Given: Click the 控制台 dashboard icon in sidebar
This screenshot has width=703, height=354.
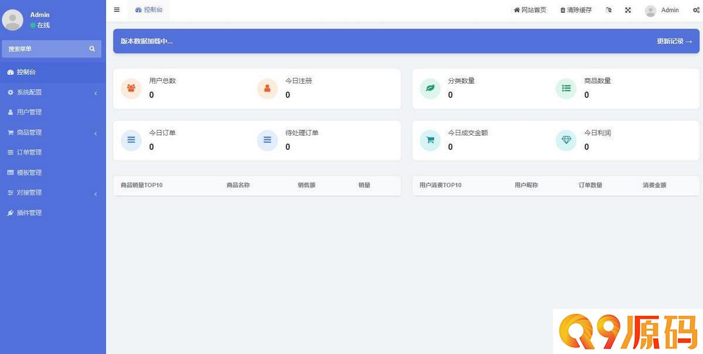Looking at the screenshot, I should [11, 72].
